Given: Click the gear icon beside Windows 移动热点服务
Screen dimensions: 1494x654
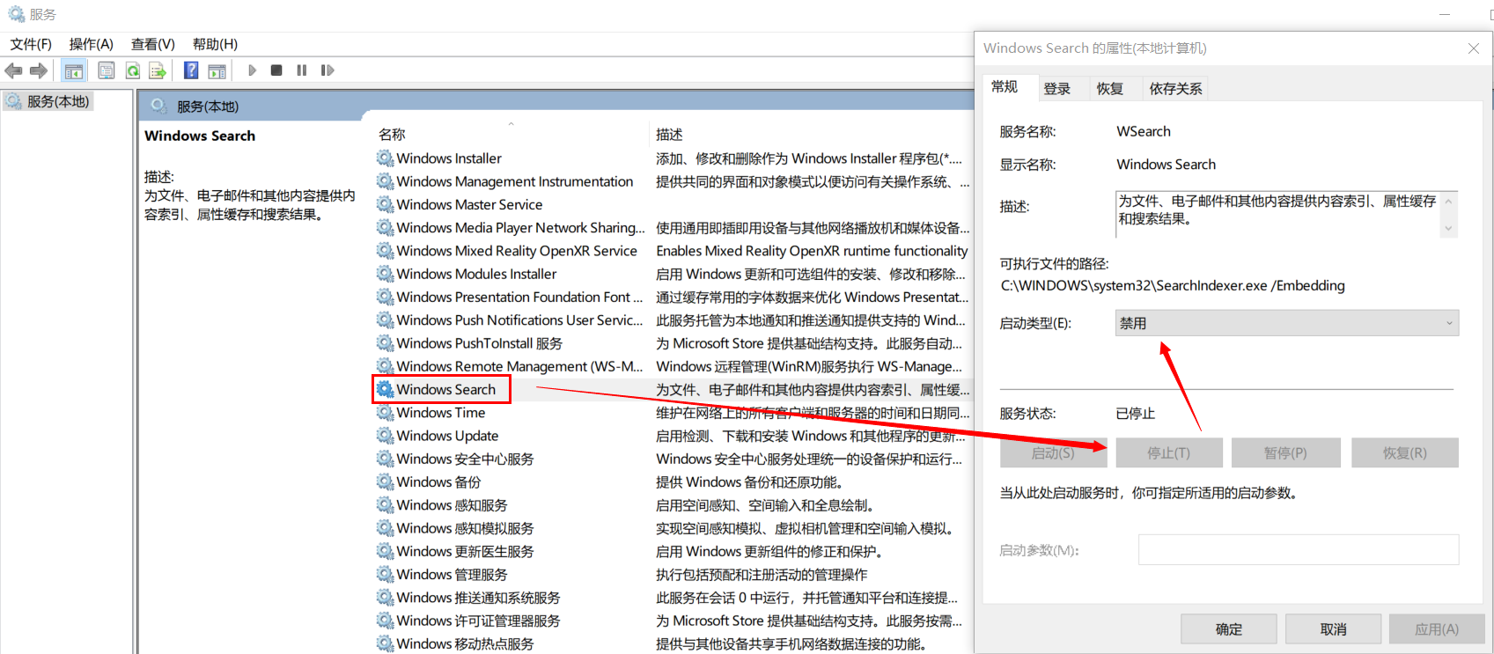Looking at the screenshot, I should click(x=385, y=643).
